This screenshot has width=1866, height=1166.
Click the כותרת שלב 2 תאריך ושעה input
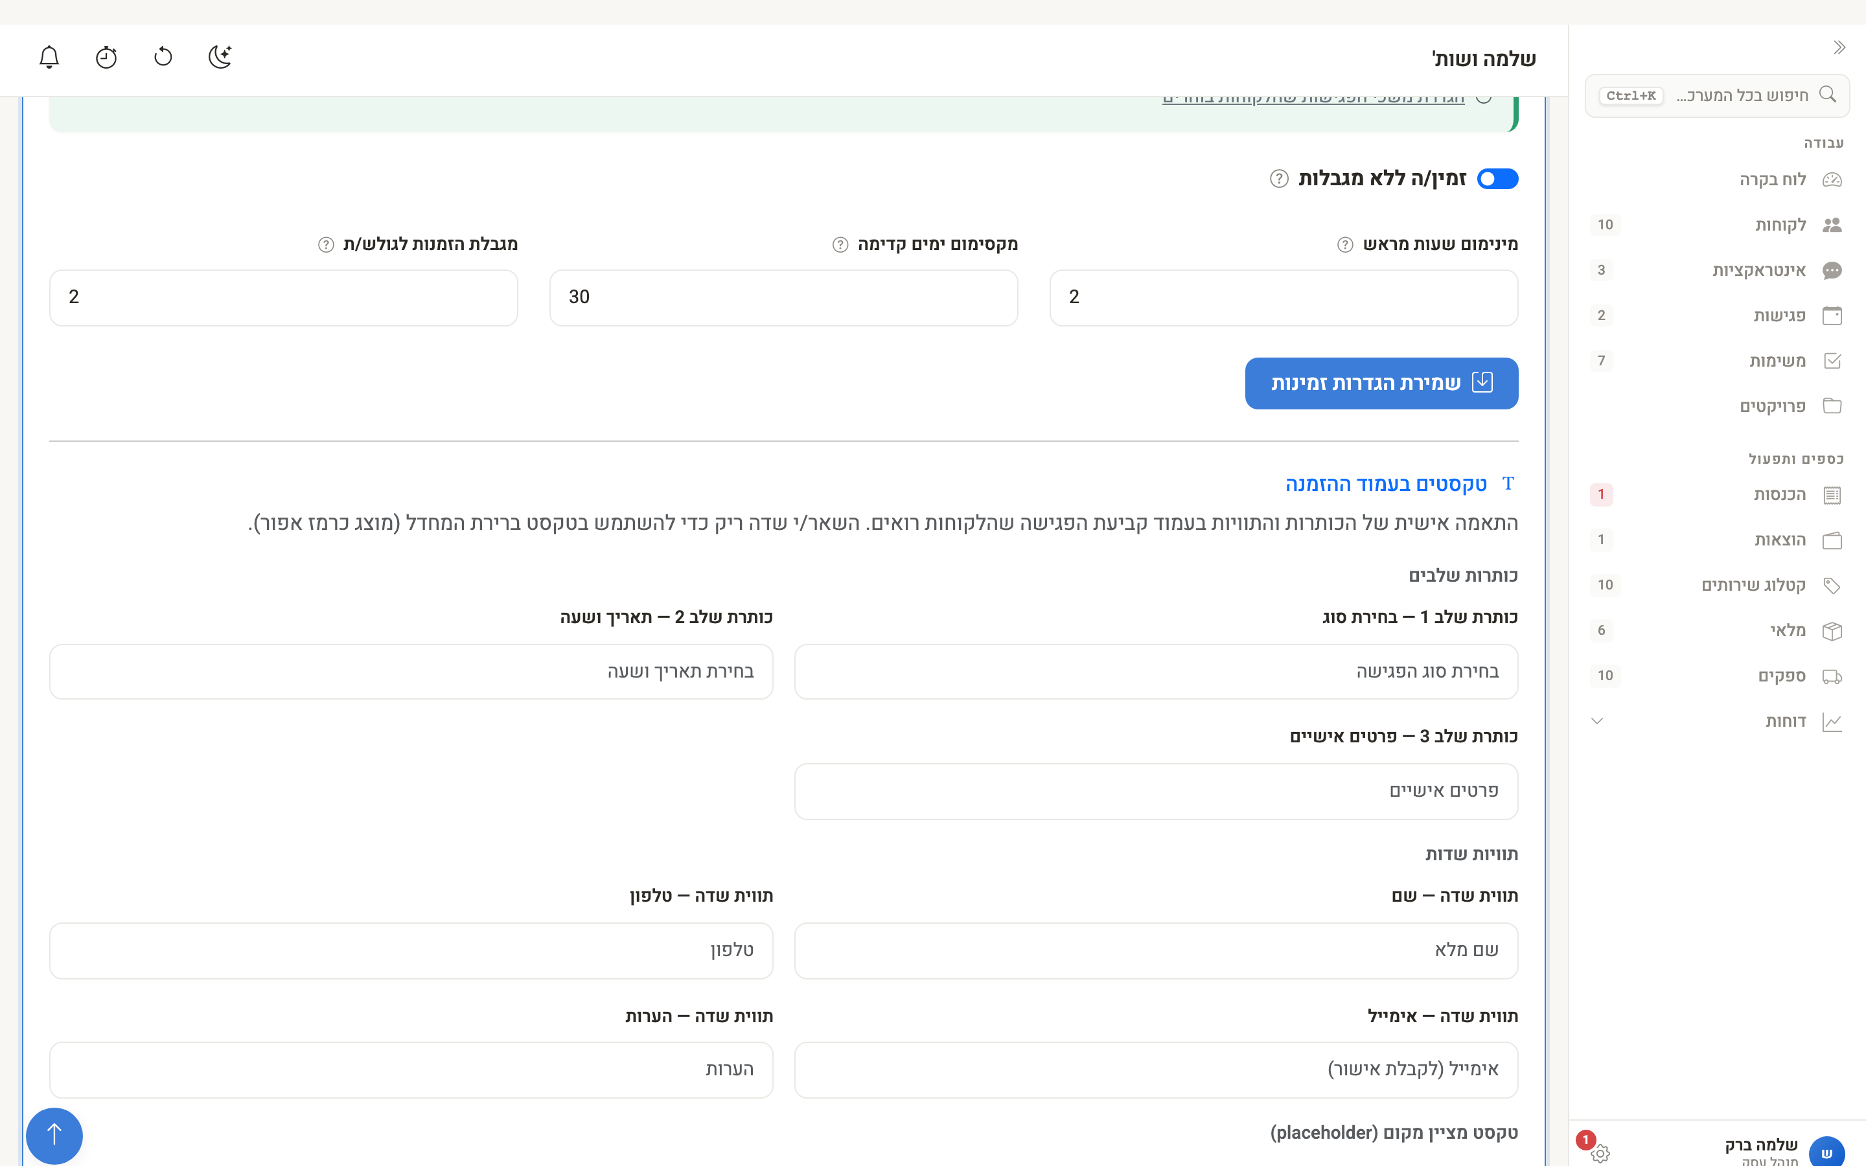tap(411, 672)
